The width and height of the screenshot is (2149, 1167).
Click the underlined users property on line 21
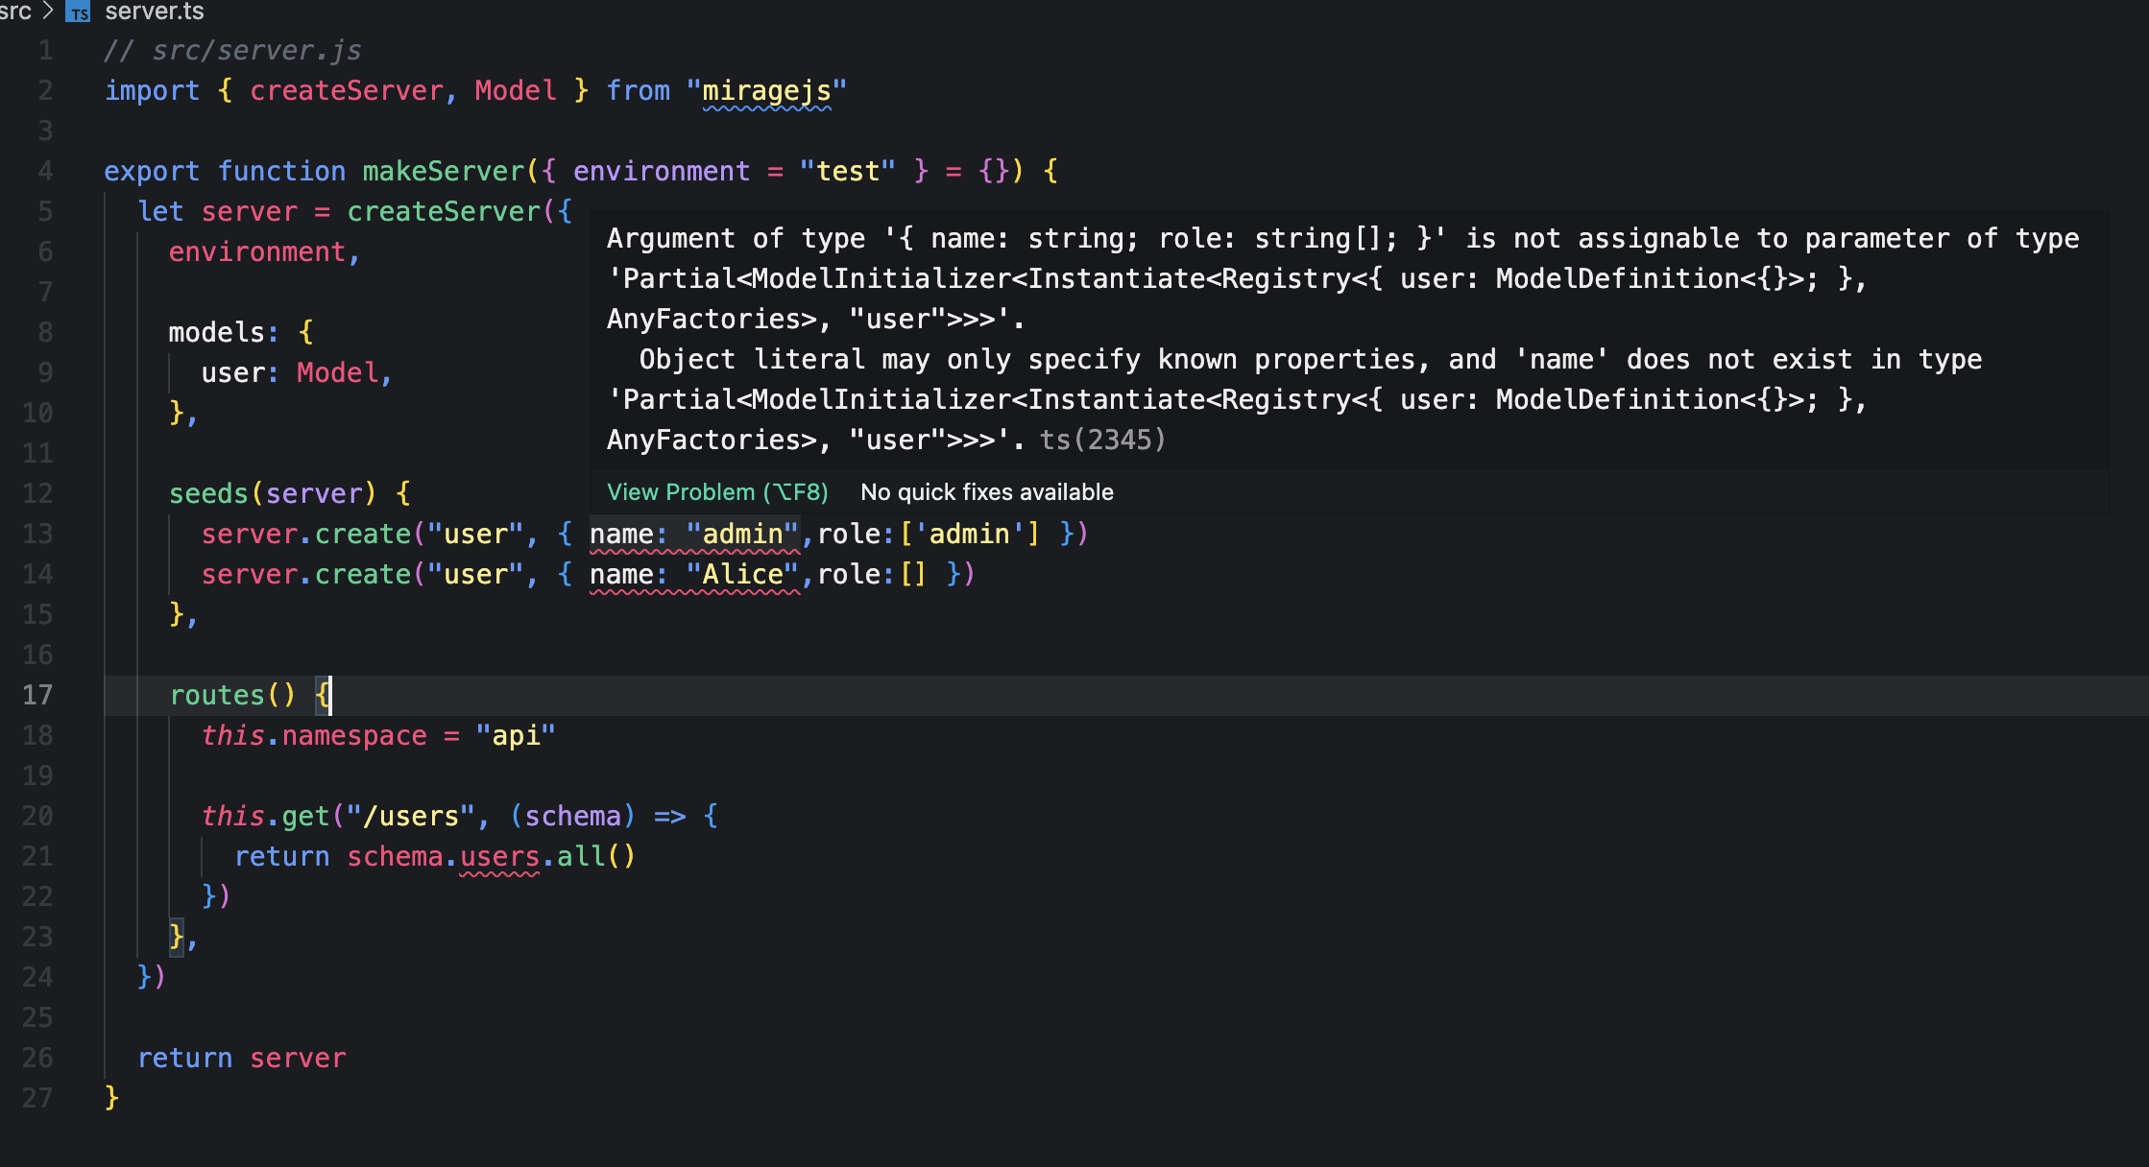tap(498, 856)
